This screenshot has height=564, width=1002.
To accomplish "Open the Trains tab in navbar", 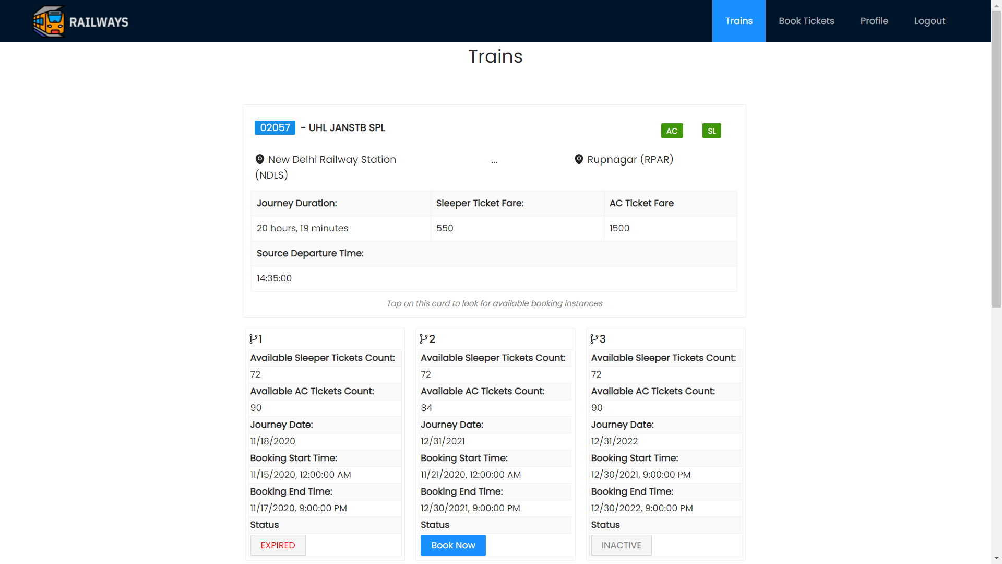I will click(x=738, y=21).
